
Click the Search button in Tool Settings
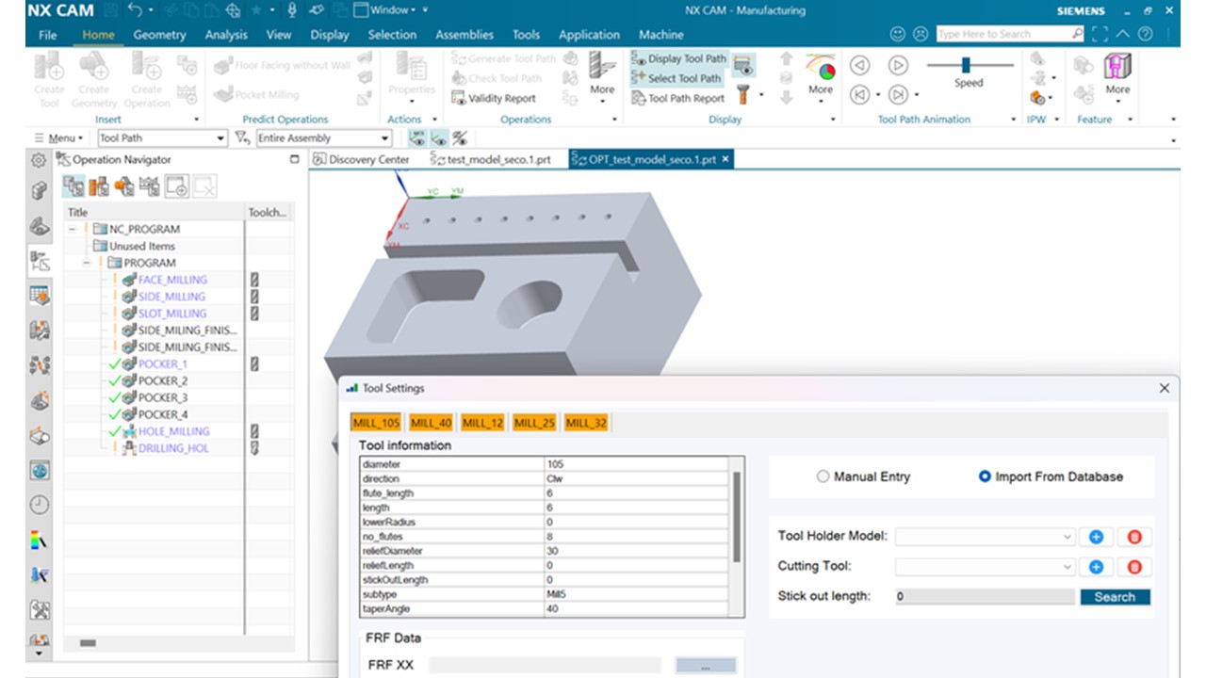[1115, 596]
